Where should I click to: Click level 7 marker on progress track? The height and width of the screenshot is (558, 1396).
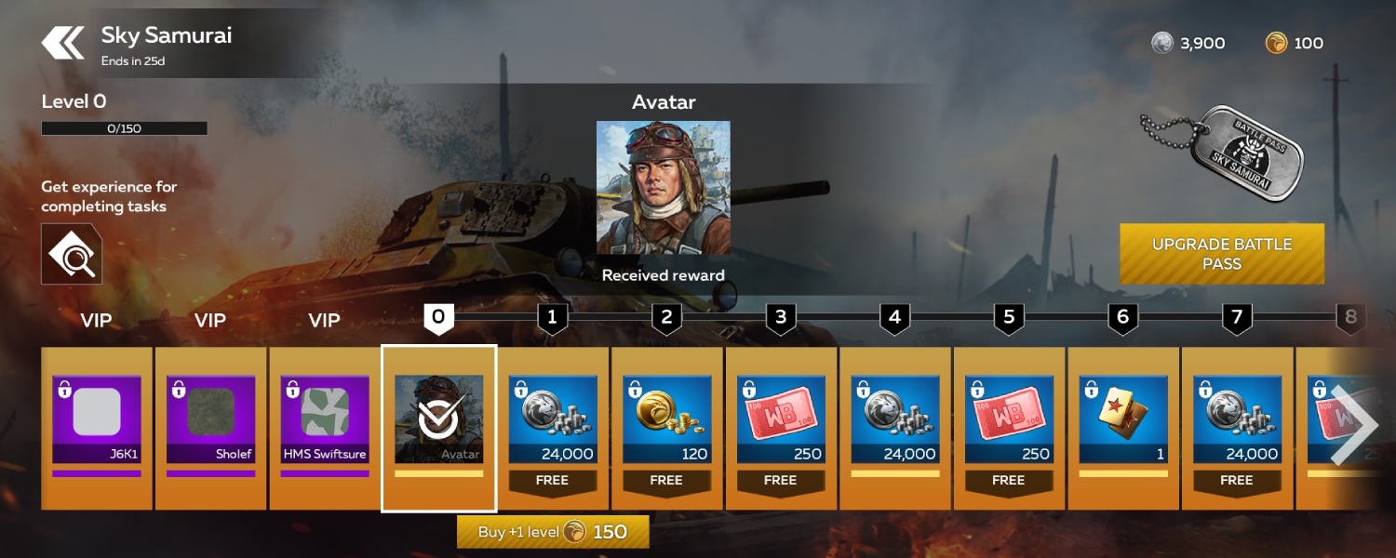[1237, 319]
